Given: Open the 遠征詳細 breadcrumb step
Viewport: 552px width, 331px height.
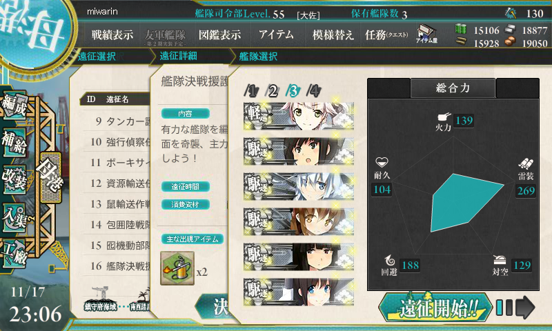Looking at the screenshot, I should tap(178, 56).
